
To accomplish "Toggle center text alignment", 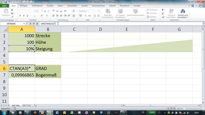I will (57, 16).
